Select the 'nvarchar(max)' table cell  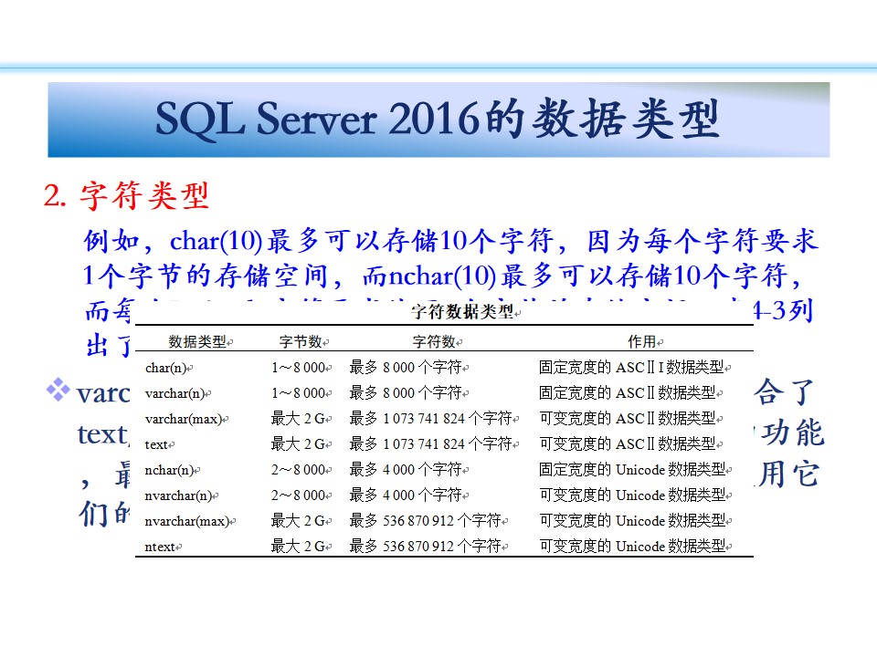tap(187, 521)
